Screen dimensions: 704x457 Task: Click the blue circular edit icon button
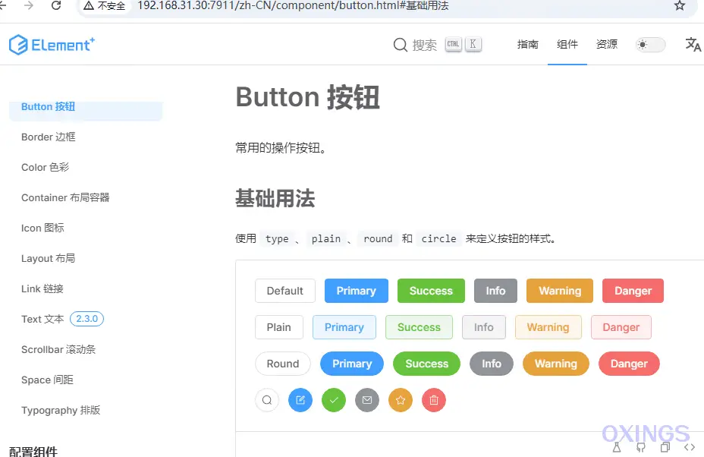click(x=300, y=400)
